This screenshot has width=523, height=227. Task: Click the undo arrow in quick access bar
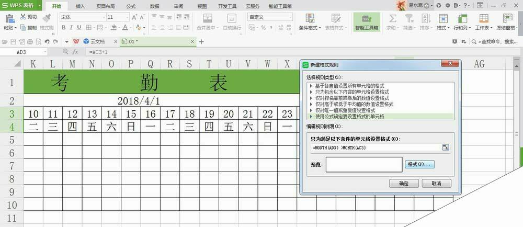[x=47, y=41]
